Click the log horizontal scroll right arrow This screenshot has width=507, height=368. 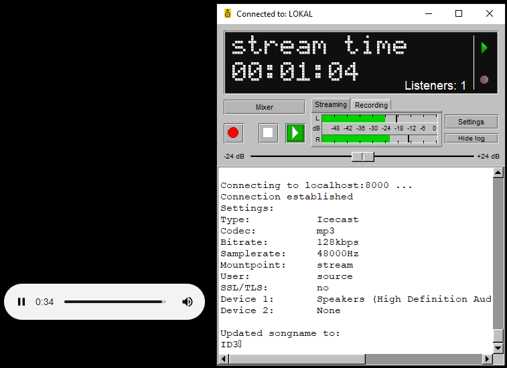point(488,359)
